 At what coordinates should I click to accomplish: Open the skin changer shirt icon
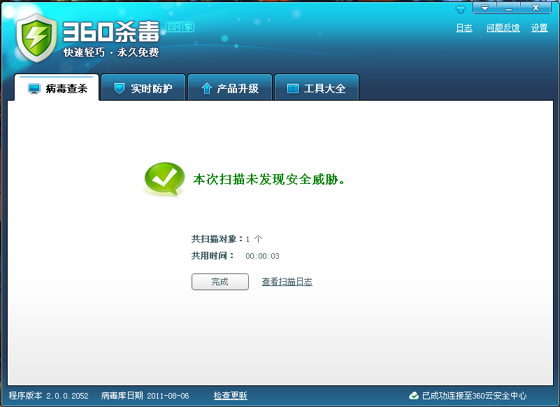[461, 9]
